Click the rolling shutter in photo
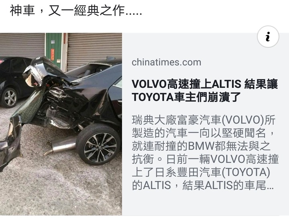 [94, 50]
